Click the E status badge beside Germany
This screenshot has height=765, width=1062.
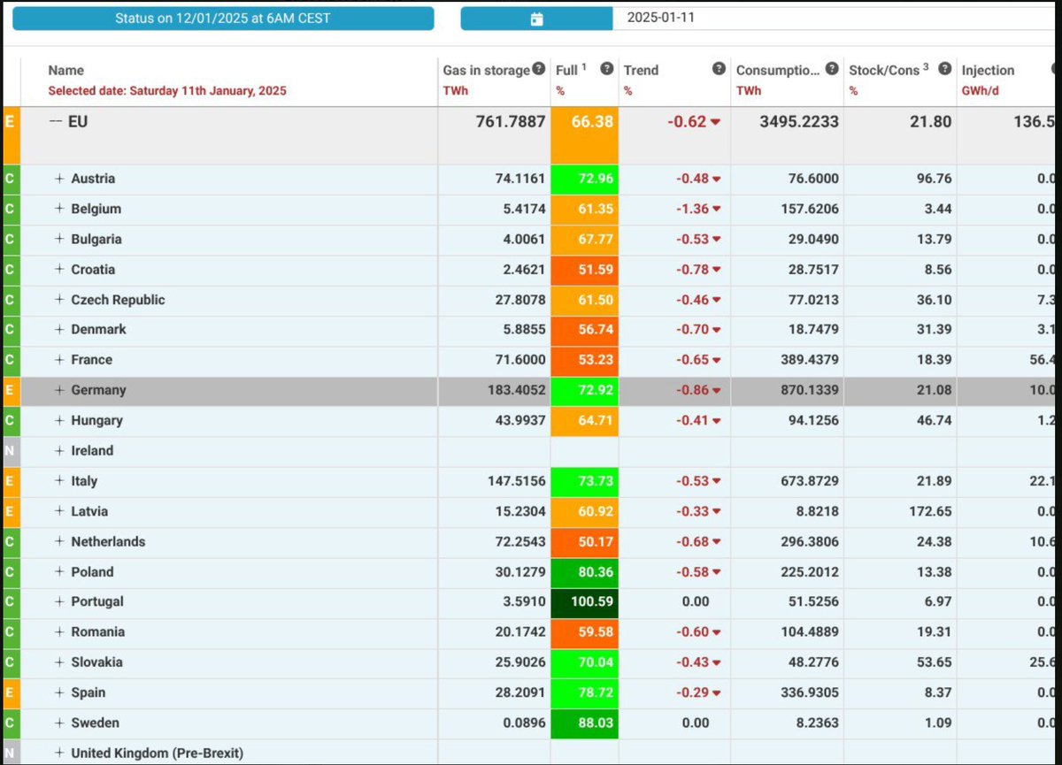click(x=10, y=390)
